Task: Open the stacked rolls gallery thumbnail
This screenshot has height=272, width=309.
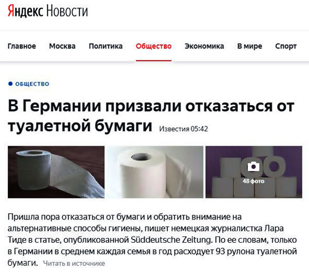Action: [x=254, y=172]
